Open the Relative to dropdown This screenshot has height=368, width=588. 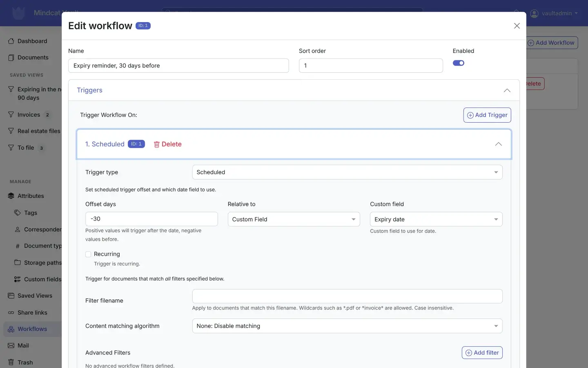294,219
